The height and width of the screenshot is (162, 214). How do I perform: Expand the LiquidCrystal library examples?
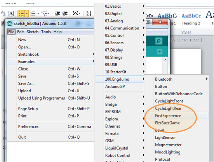pos(120,148)
